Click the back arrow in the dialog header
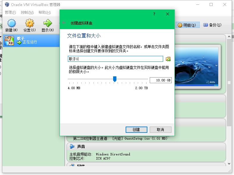234x175 pixels. (x=64, y=23)
